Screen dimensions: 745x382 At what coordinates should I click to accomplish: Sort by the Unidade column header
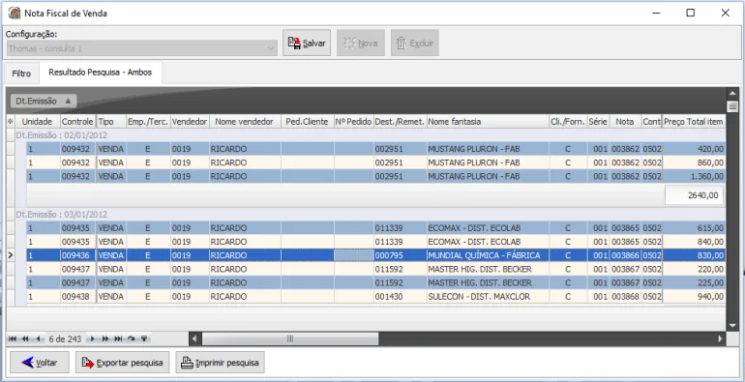pos(37,122)
